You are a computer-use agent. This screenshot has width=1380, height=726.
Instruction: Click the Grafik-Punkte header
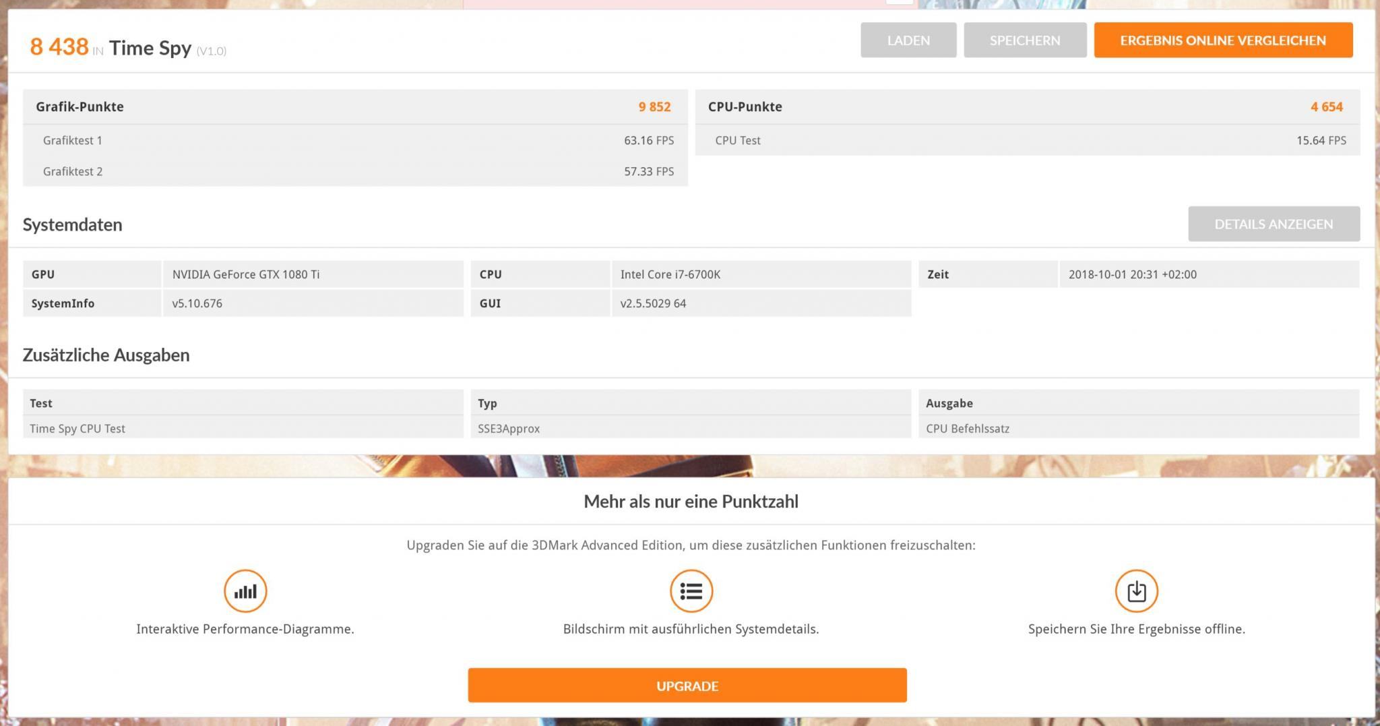(80, 107)
